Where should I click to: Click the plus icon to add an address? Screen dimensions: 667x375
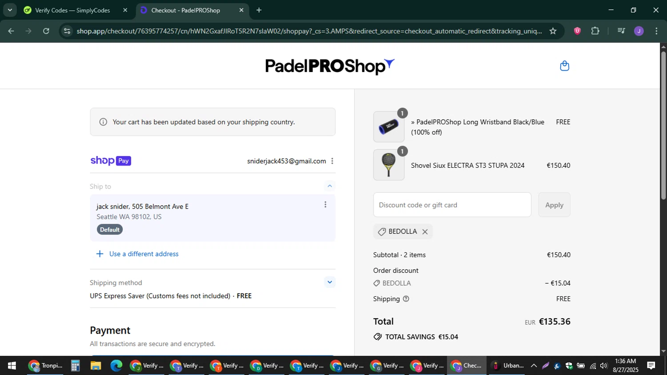click(x=100, y=254)
